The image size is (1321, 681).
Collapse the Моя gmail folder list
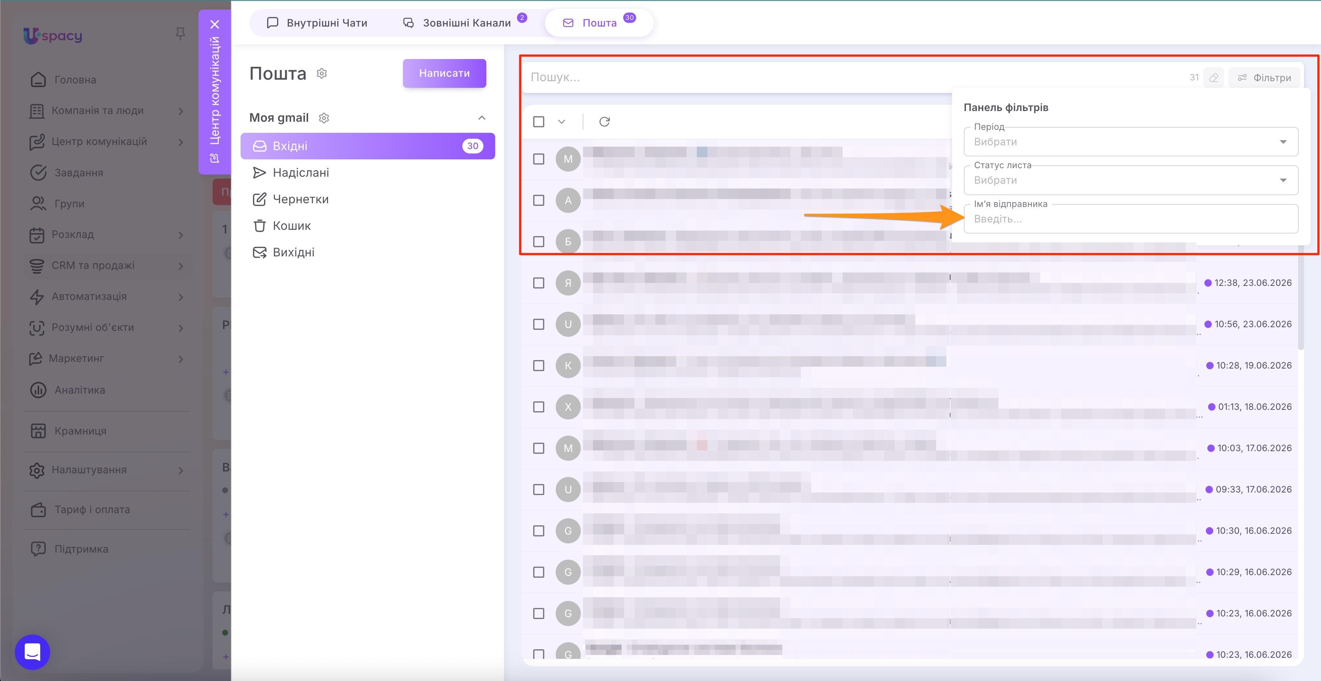tap(482, 118)
